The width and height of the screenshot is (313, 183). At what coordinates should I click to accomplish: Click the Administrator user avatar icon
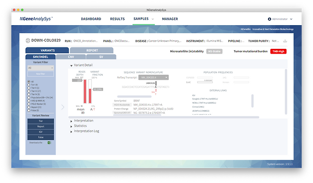point(270,19)
